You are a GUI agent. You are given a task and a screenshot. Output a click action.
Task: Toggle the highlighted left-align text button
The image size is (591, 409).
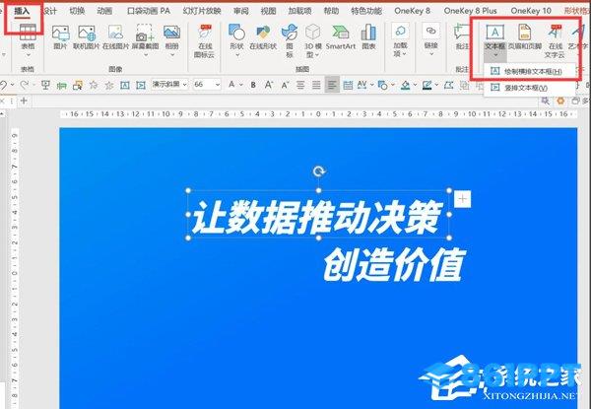click(x=332, y=85)
